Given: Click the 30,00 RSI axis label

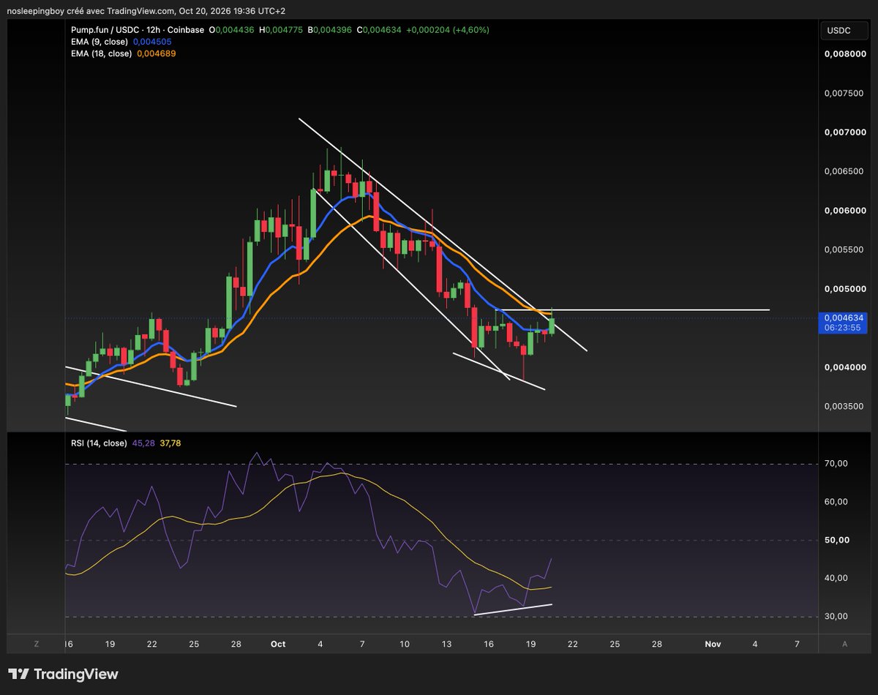Looking at the screenshot, I should click(x=836, y=616).
